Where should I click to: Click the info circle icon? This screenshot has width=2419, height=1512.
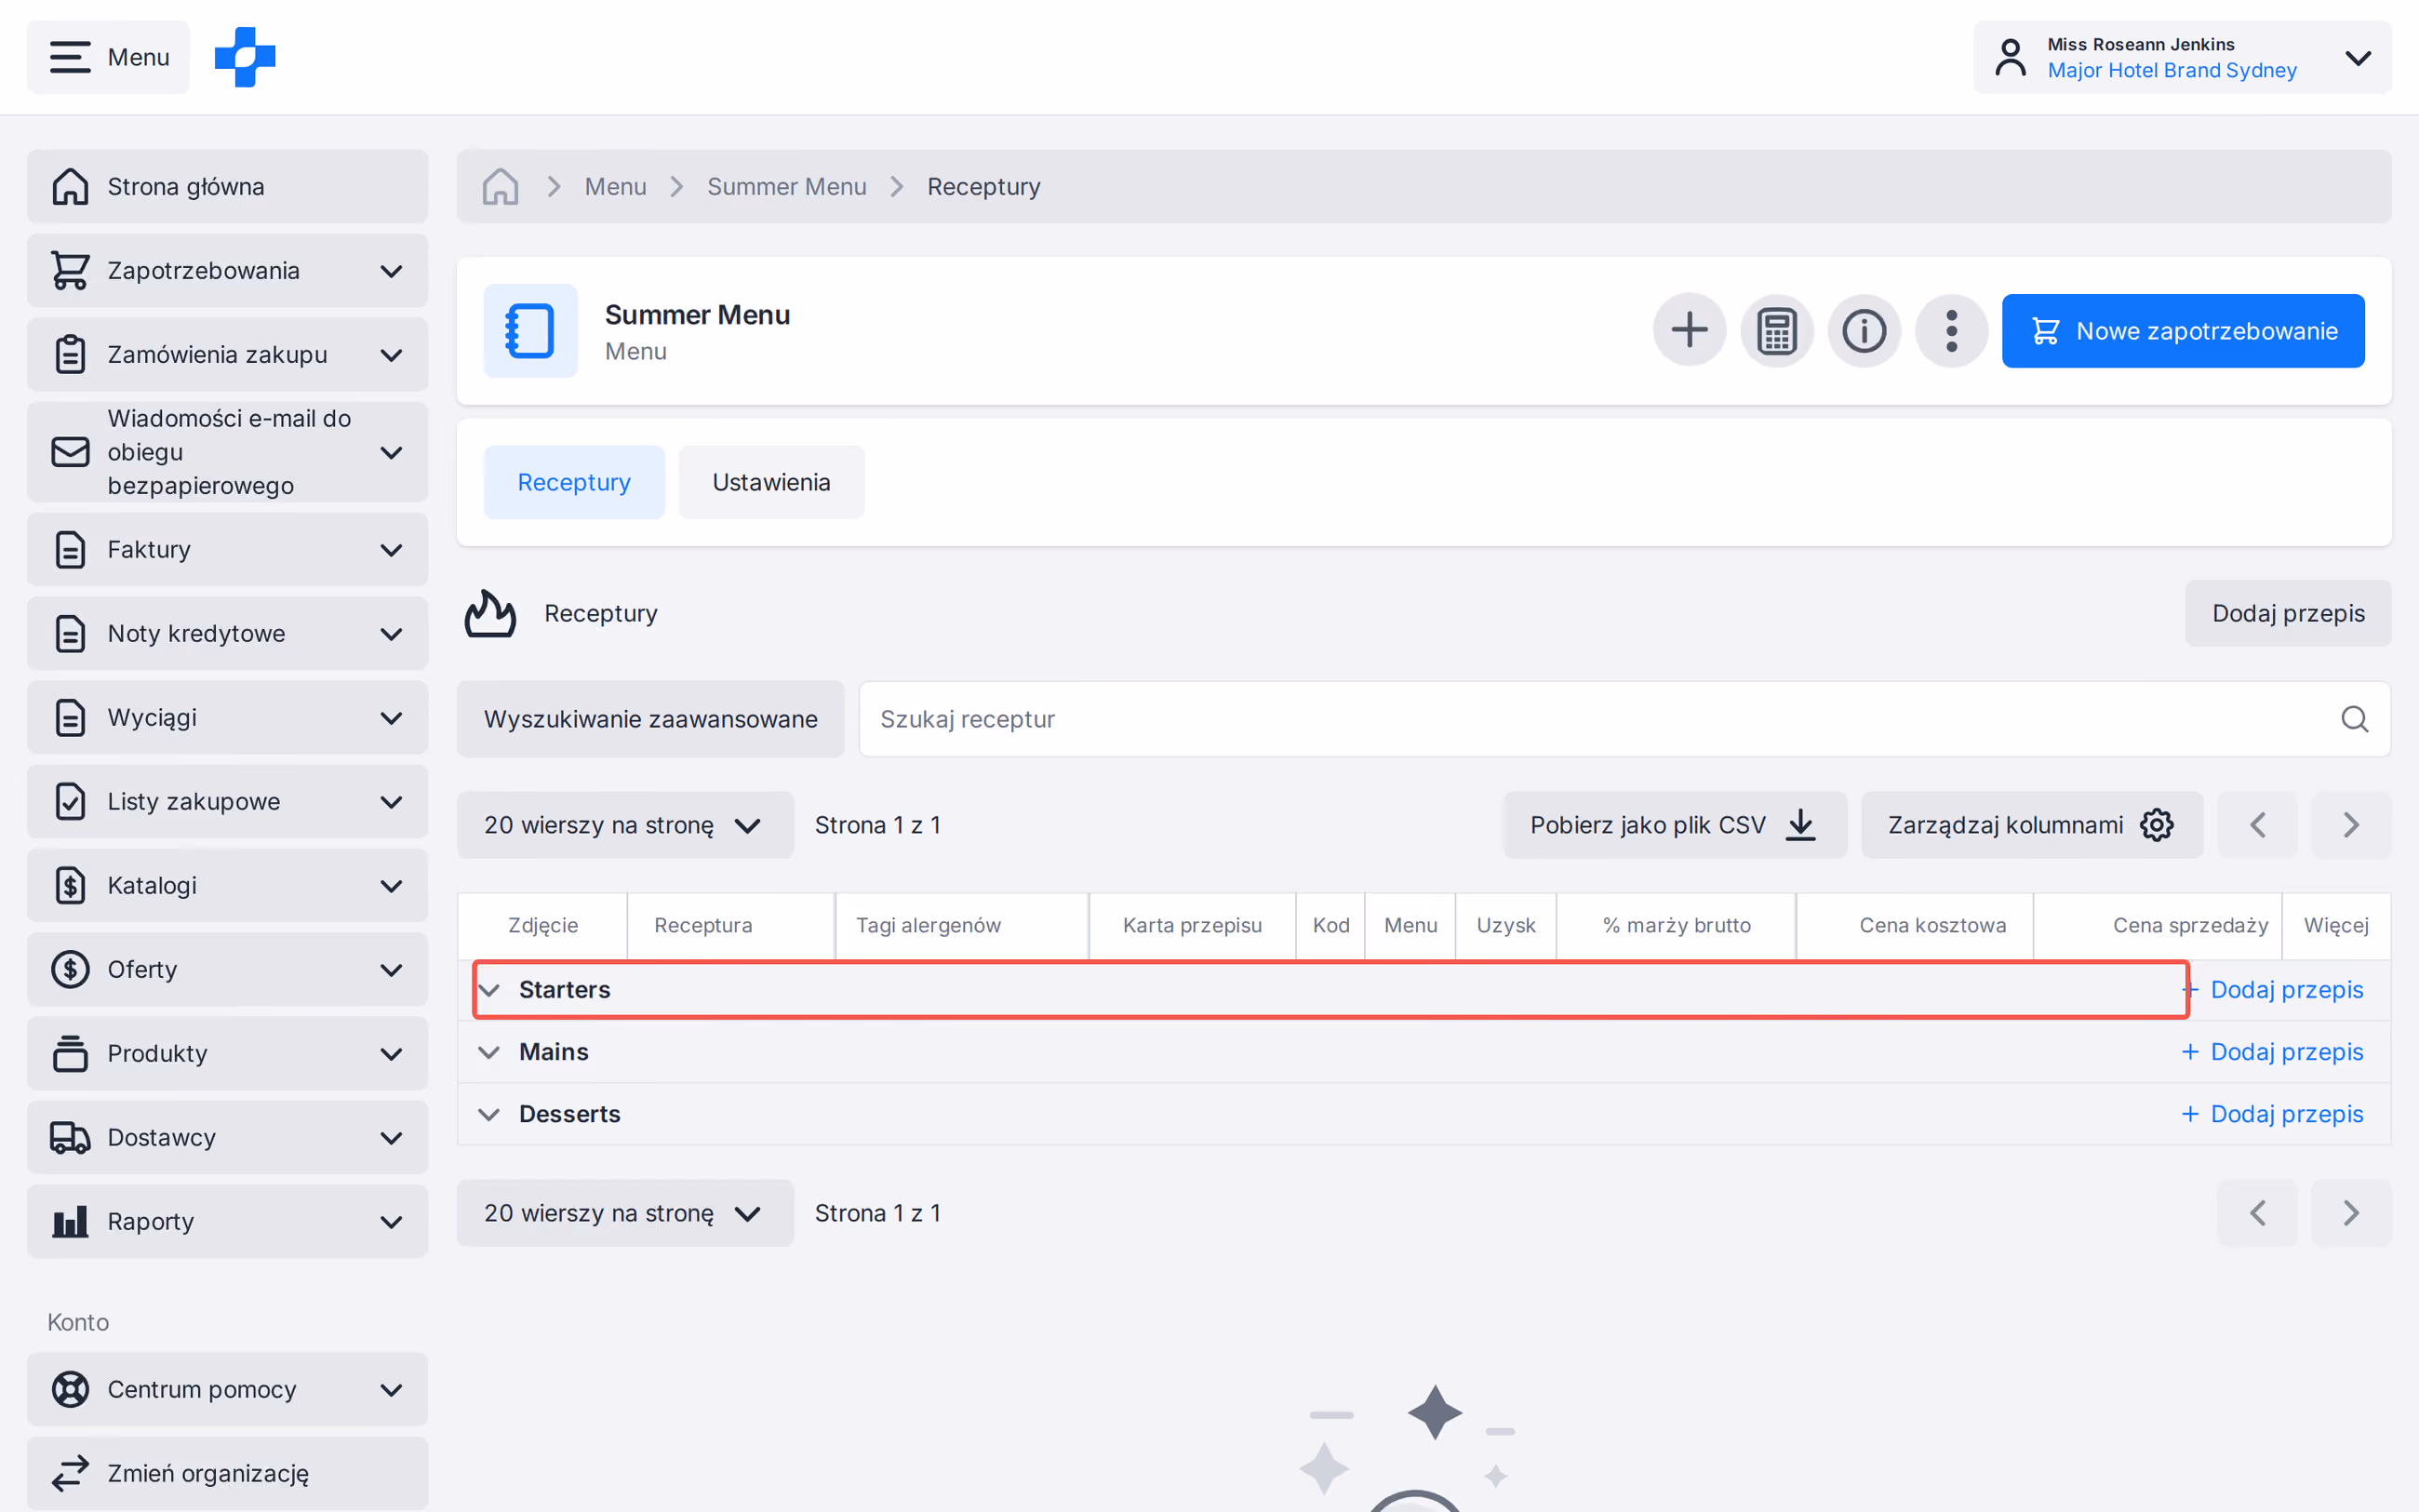[1864, 330]
